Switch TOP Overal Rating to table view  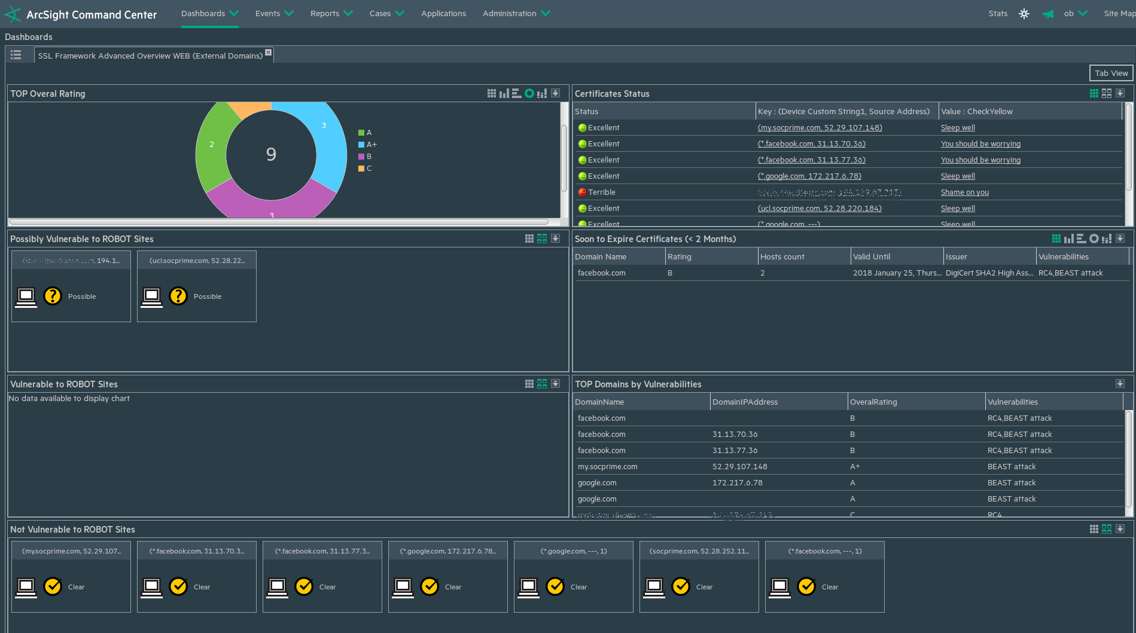491,94
